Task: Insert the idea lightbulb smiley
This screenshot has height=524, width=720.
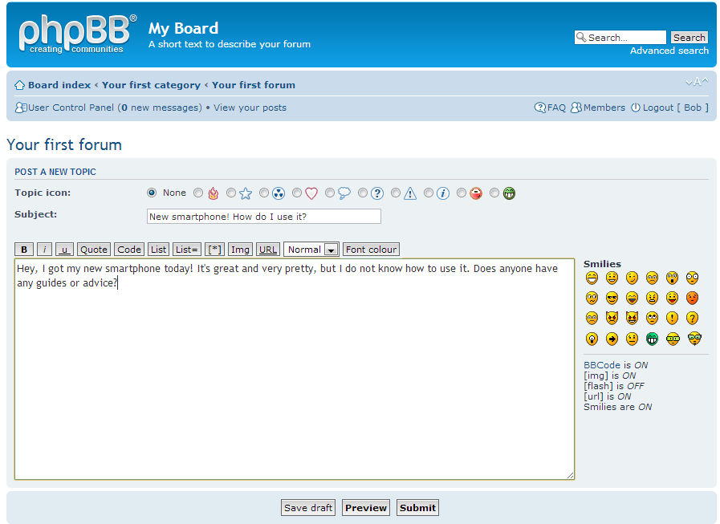Action: [592, 338]
